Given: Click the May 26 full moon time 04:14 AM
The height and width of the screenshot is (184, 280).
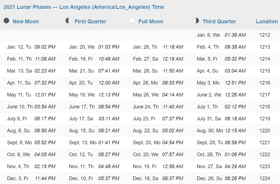Looking at the screenshot, I should click(x=173, y=95).
